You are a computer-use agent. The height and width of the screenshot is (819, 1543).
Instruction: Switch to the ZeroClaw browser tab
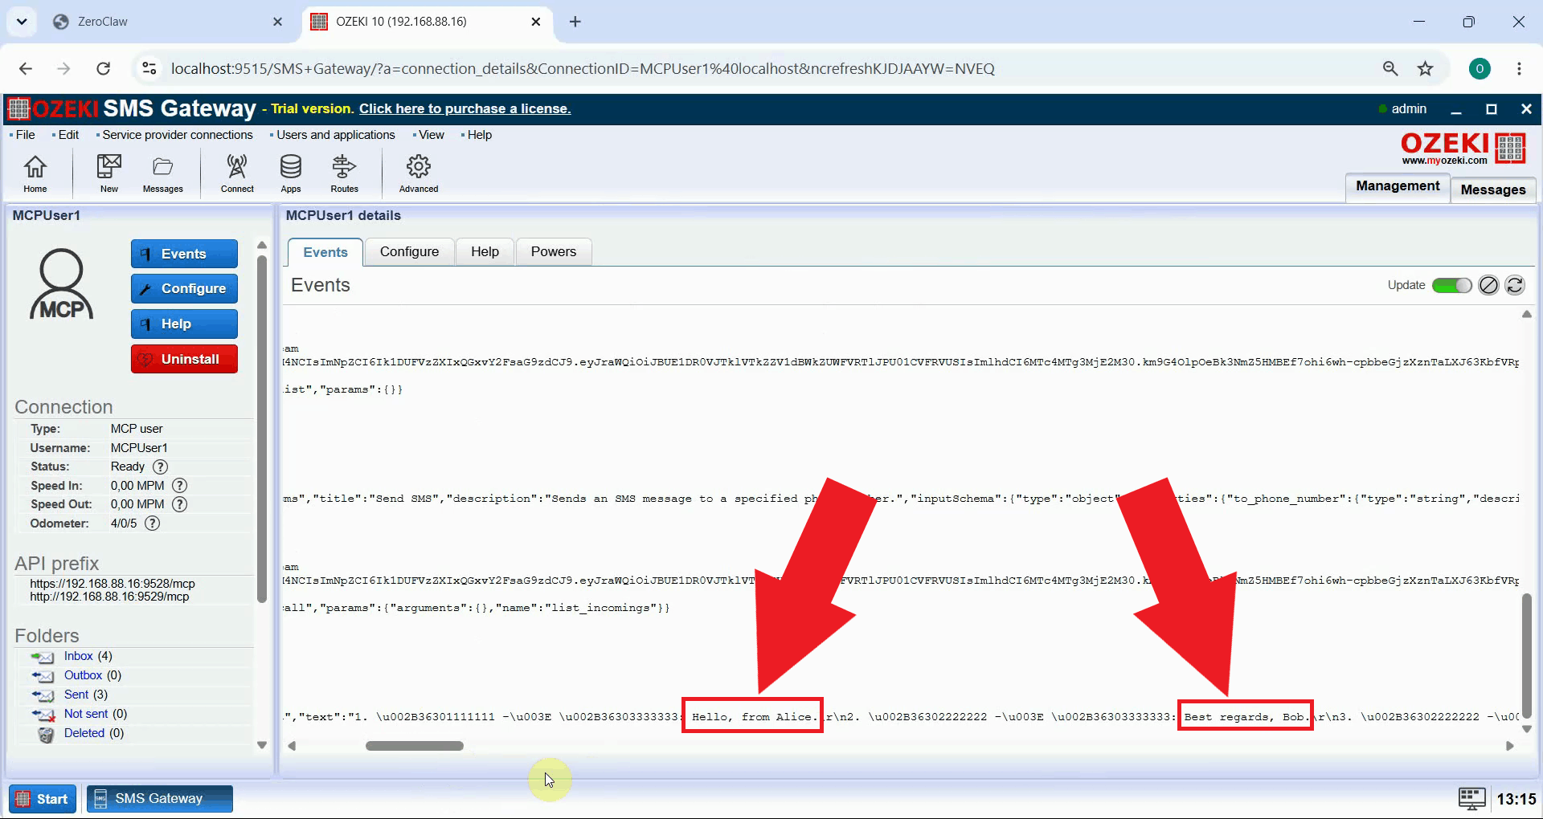tap(167, 22)
